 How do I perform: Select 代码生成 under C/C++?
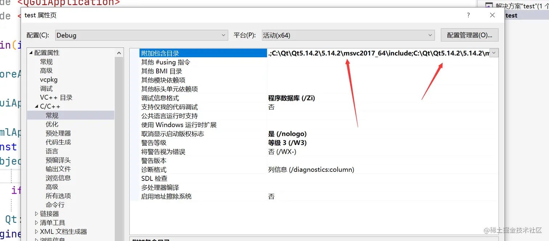point(58,142)
